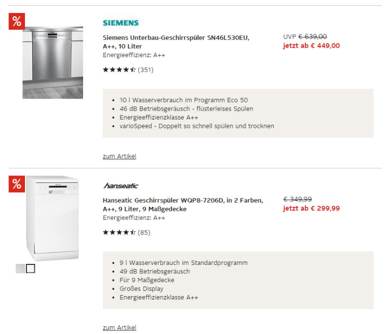Open Hanseatic Geschirrspüler WQP8-7206D title
388x334 pixels.
(x=183, y=205)
